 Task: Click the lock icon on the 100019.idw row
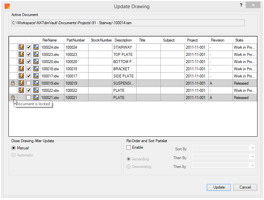[13, 83]
